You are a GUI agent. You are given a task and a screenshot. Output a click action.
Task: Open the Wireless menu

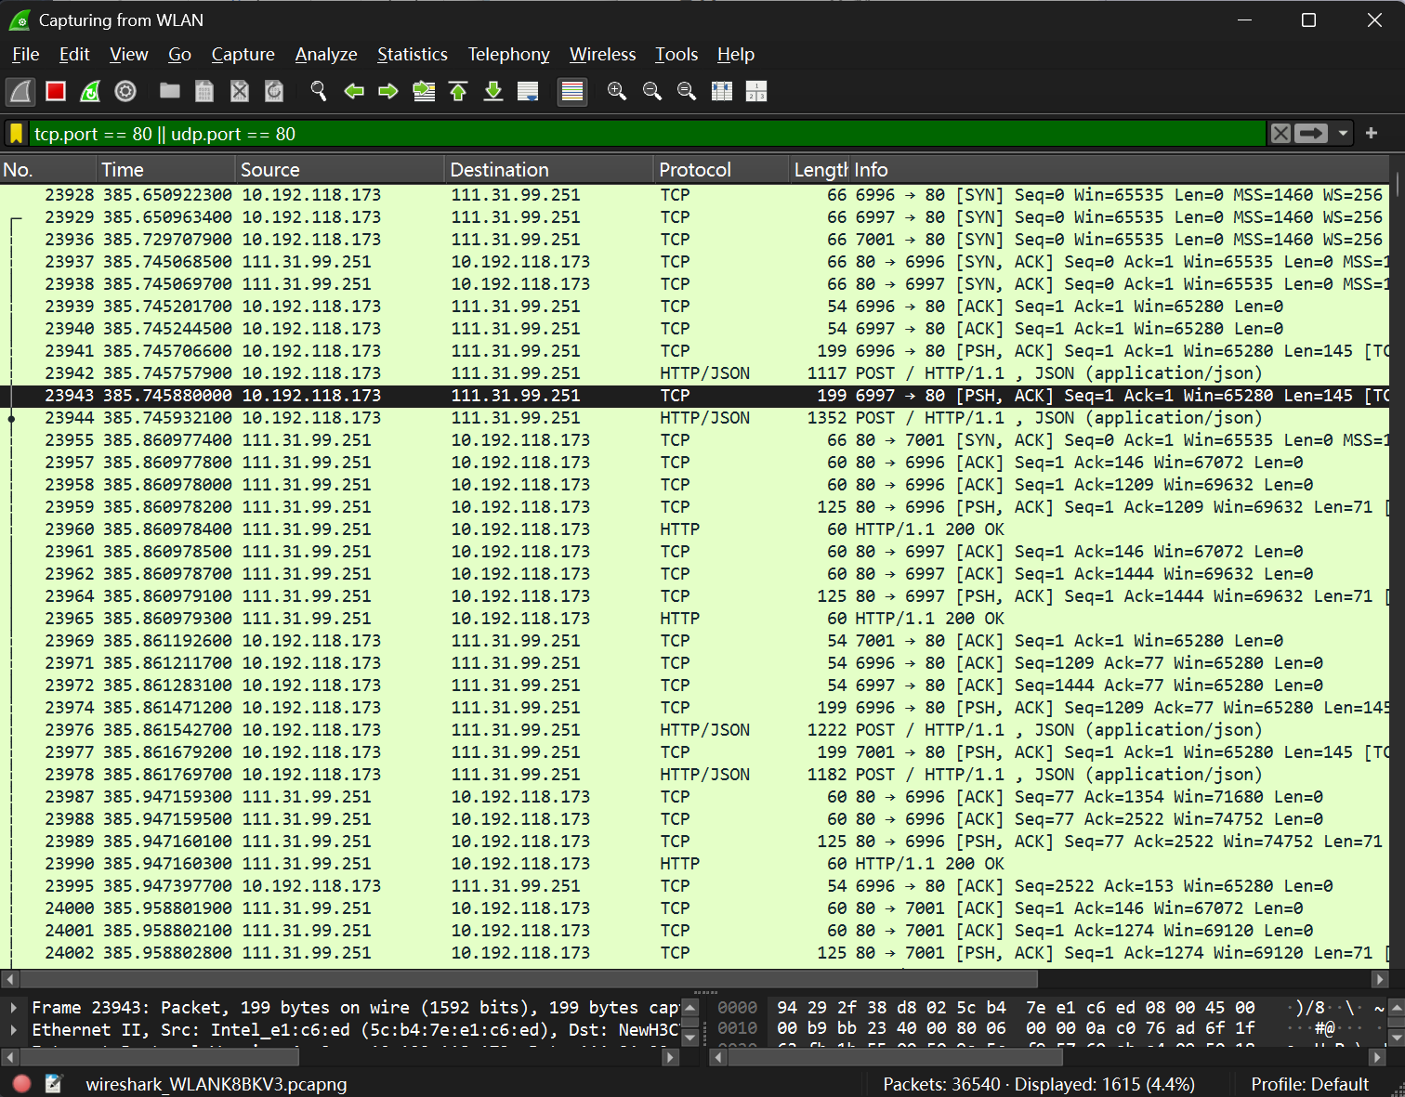(603, 55)
